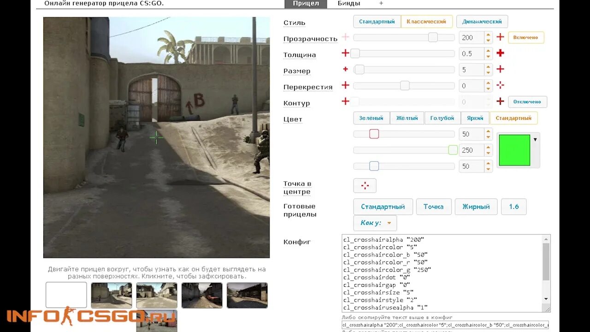Click config line cl_crosshairalpha "200"
The width and height of the screenshot is (590, 332).
click(383, 240)
